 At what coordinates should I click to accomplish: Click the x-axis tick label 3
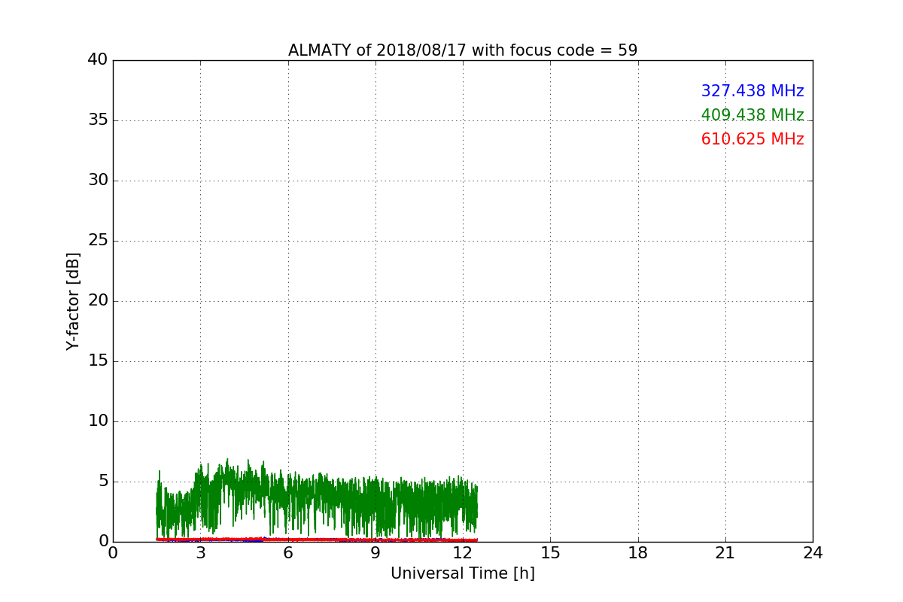(200, 552)
